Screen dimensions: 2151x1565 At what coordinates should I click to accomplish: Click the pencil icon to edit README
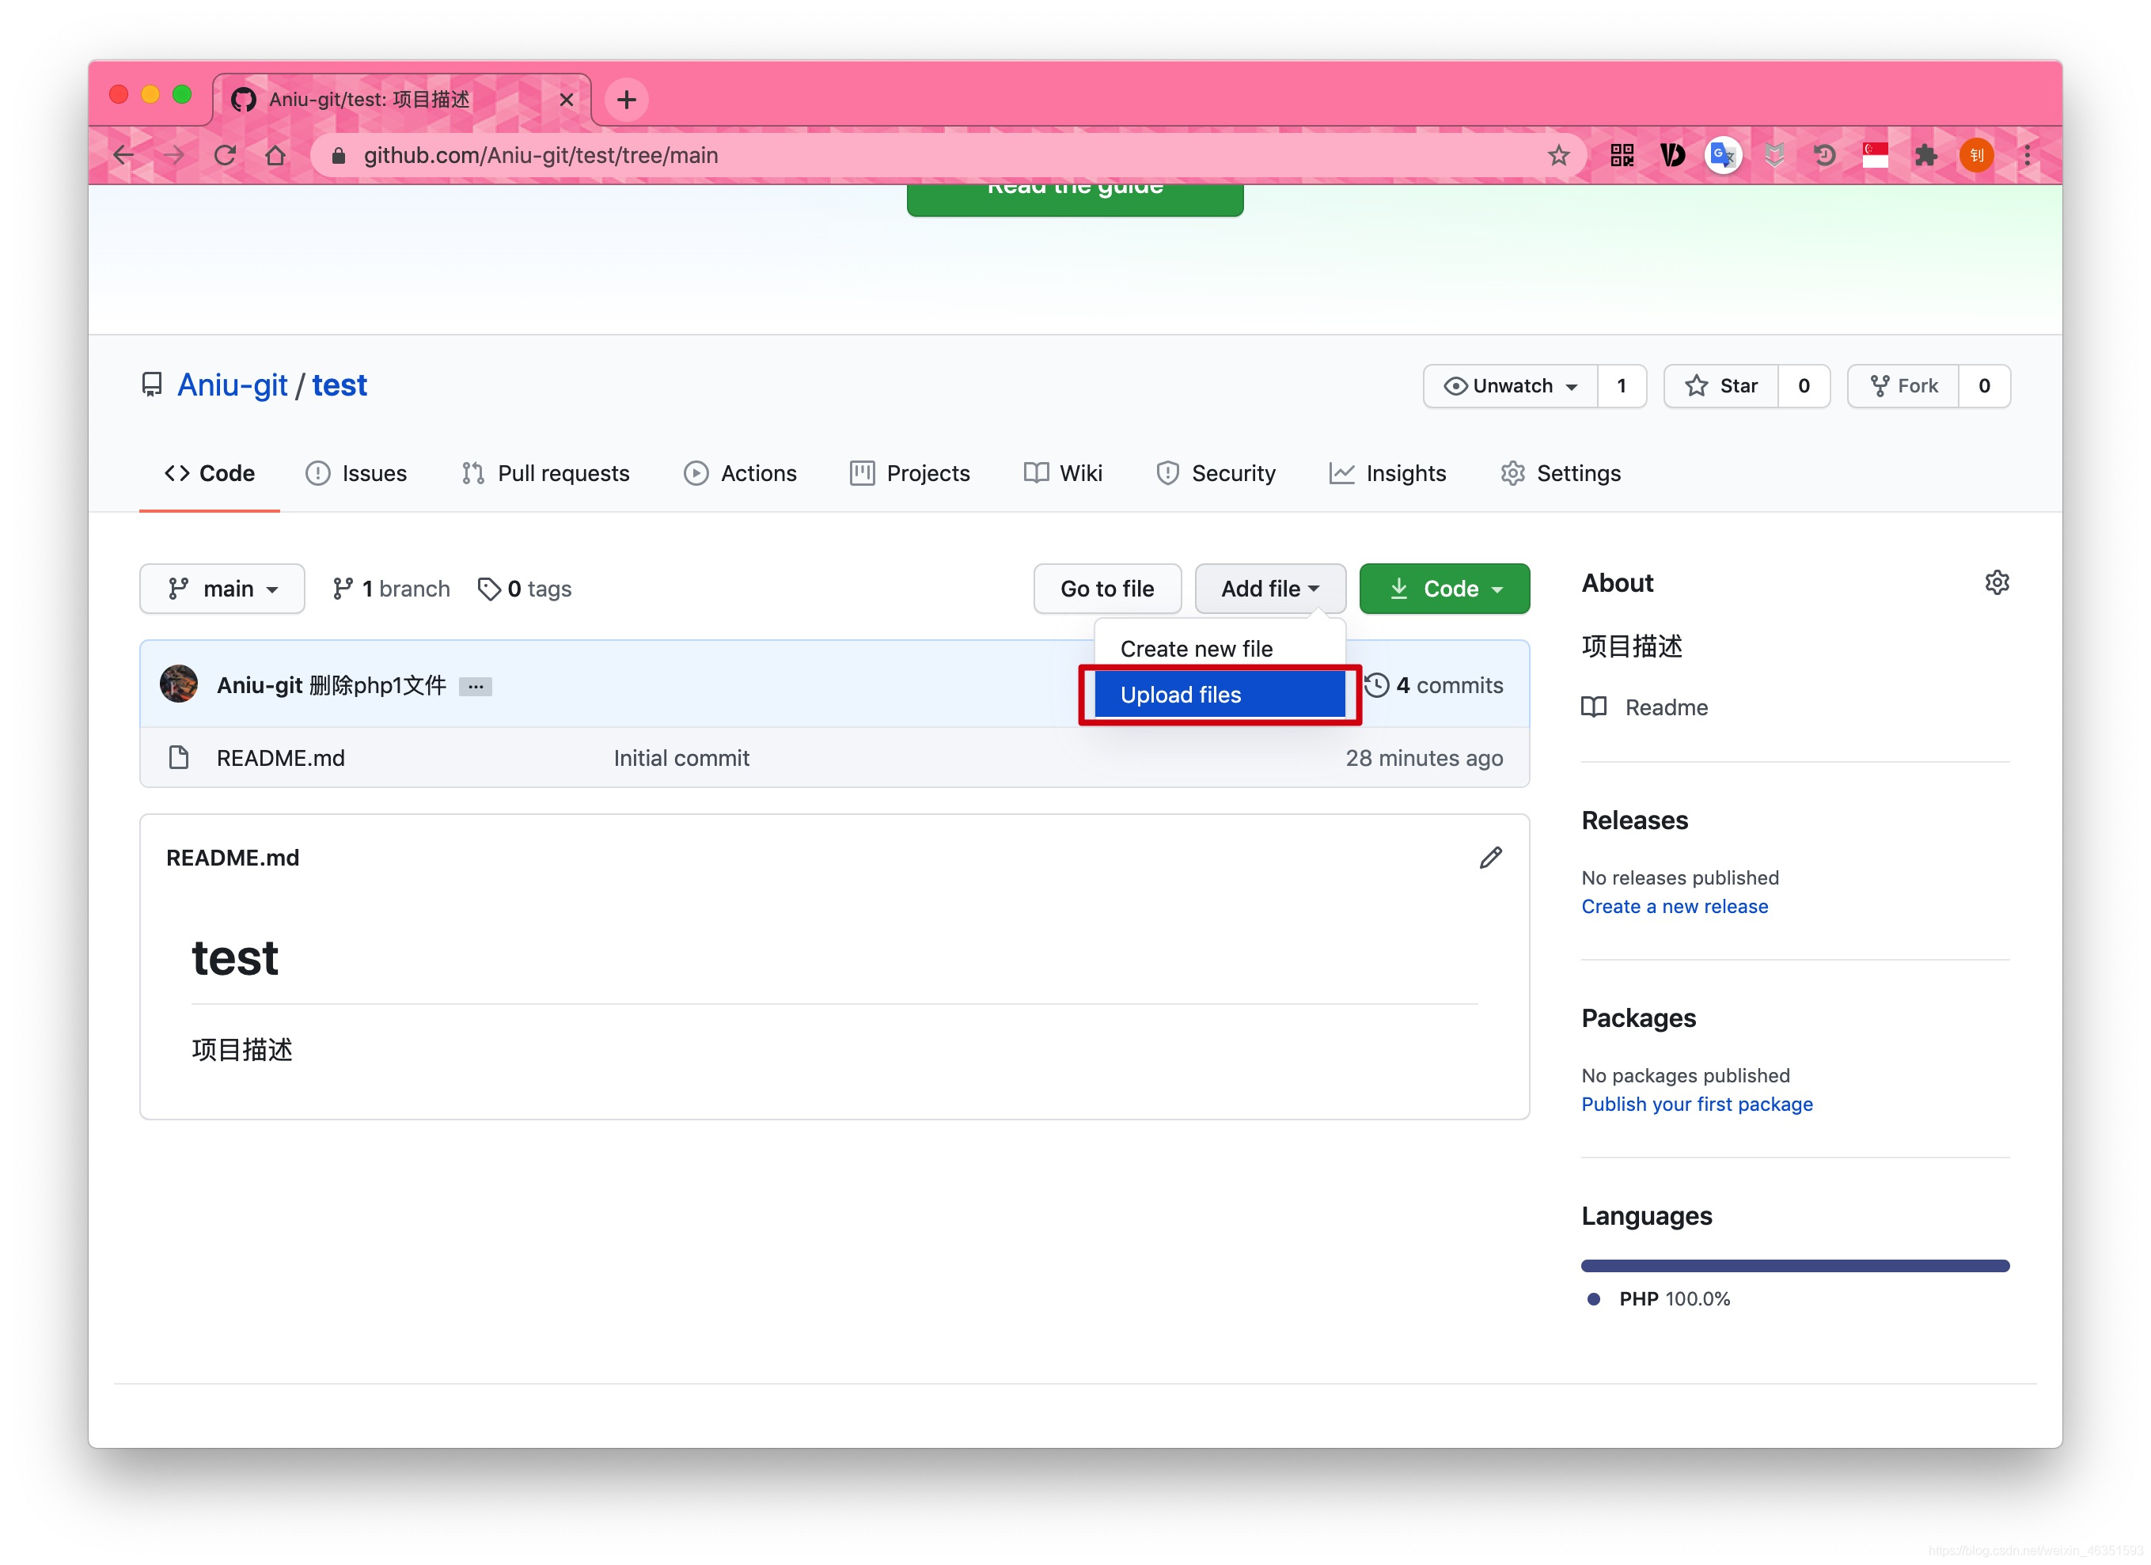pos(1490,858)
